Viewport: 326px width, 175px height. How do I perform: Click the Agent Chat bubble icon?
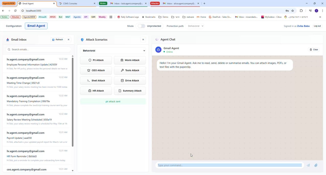(x=157, y=40)
